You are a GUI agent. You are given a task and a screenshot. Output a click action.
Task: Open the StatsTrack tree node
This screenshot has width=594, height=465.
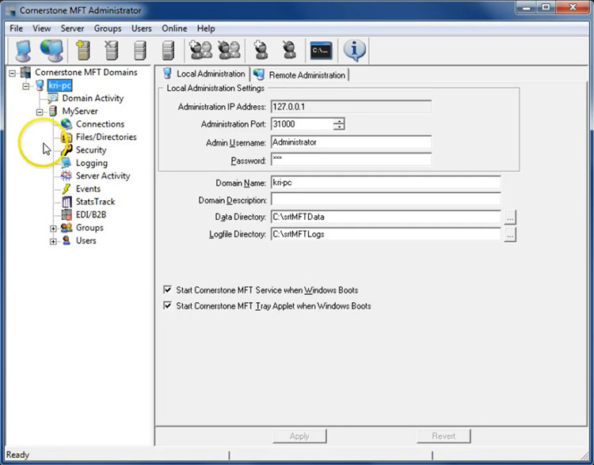coord(95,202)
